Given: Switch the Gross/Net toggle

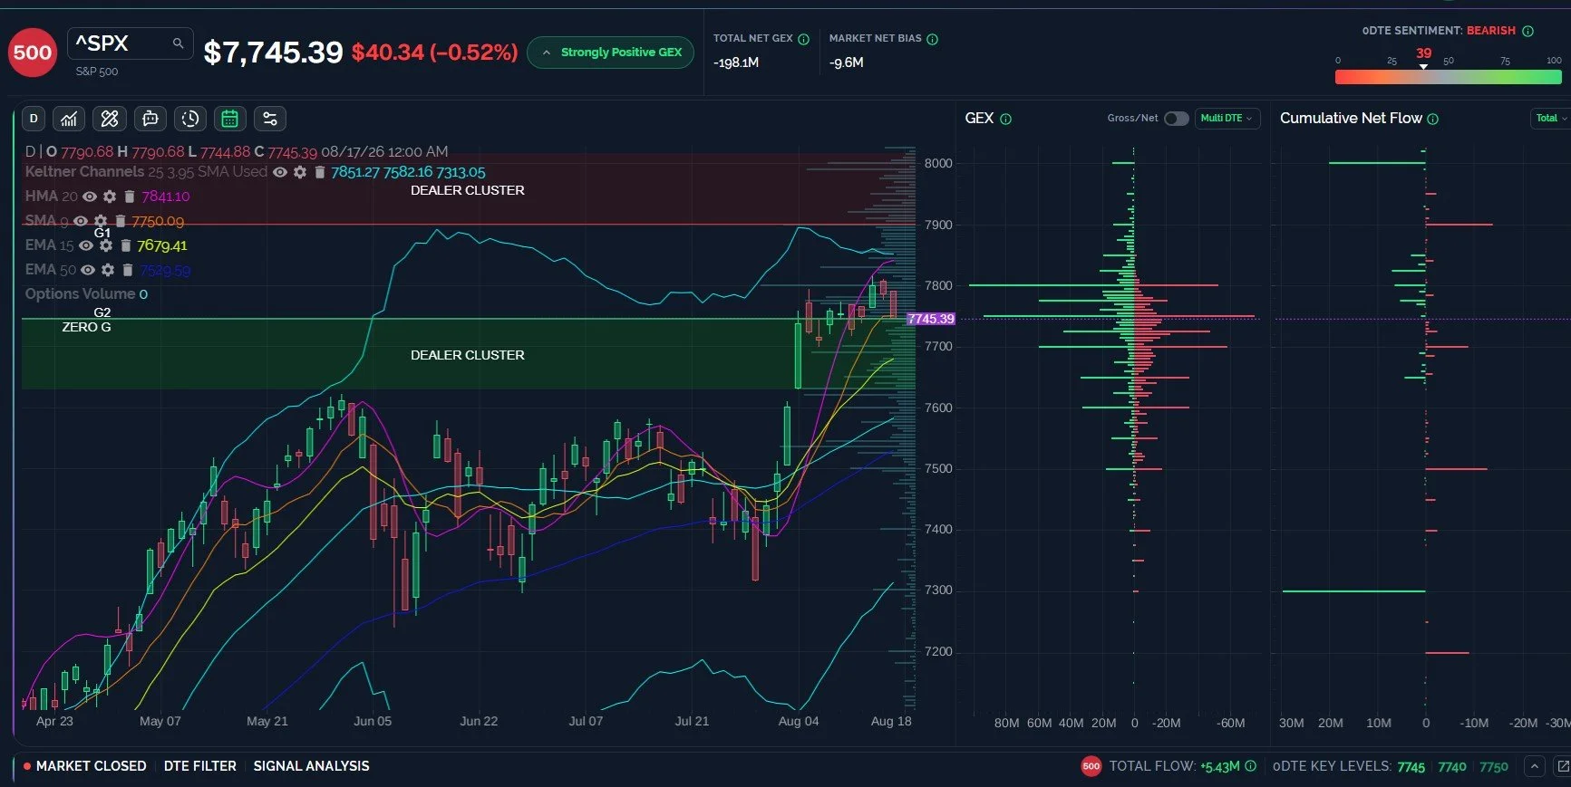Looking at the screenshot, I should click(x=1176, y=119).
